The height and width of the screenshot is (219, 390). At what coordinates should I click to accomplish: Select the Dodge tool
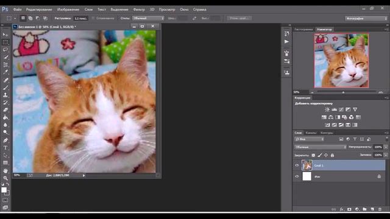(5, 133)
